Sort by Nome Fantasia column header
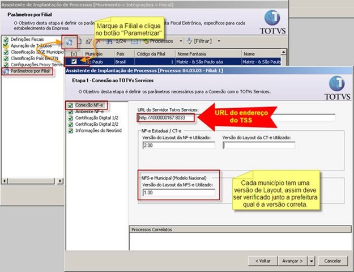Screen dimensions: 354x272 click(x=208, y=54)
